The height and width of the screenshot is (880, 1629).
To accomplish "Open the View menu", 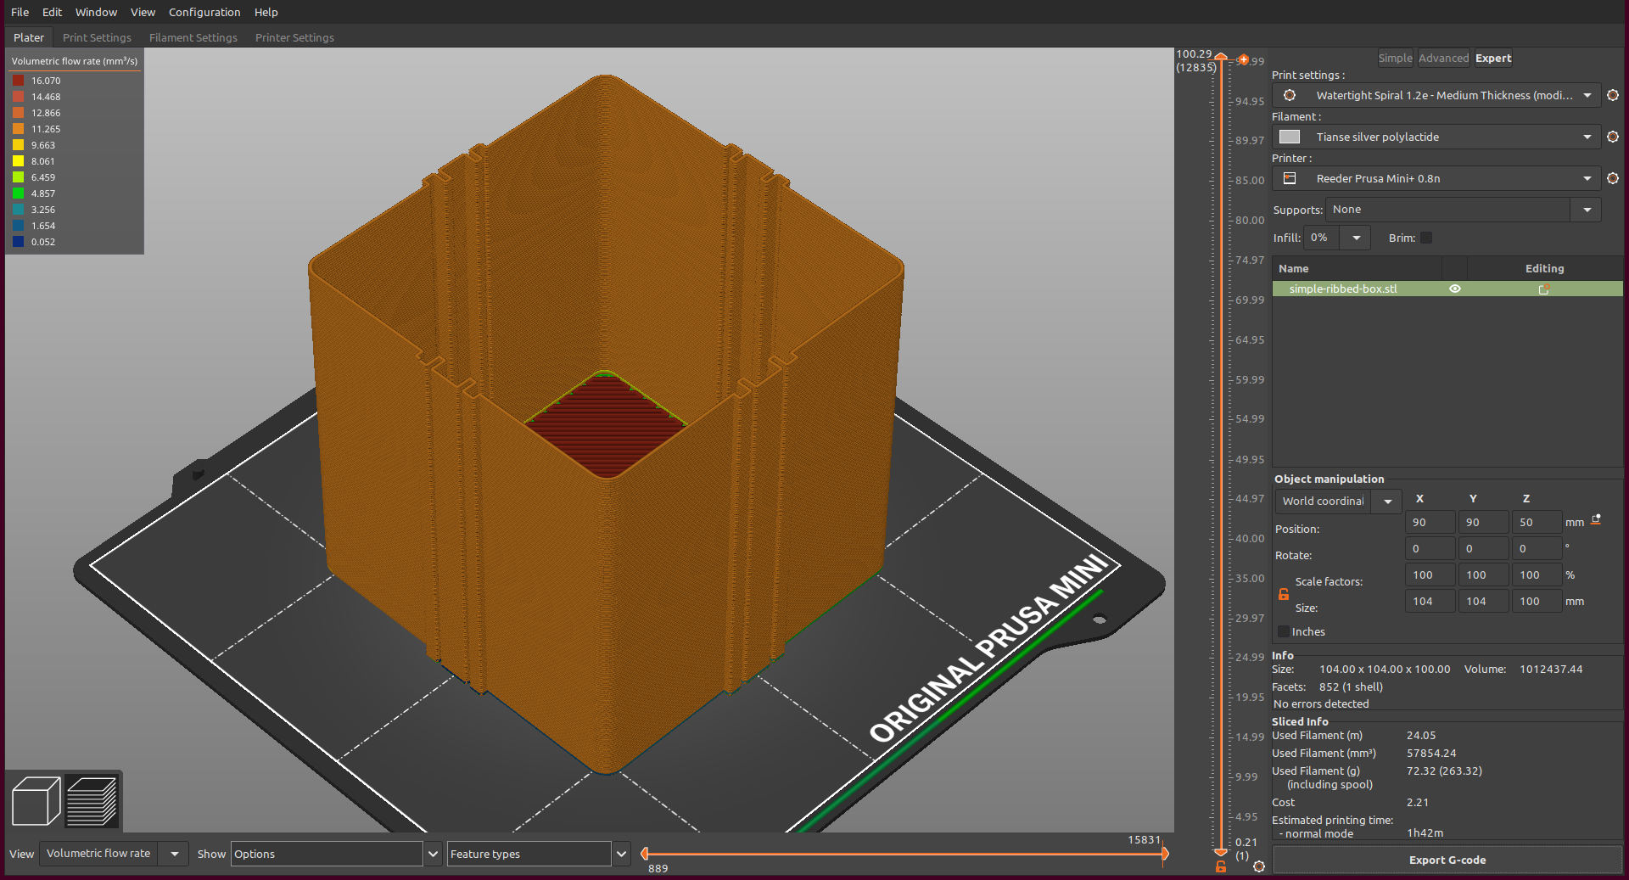I will [x=143, y=12].
